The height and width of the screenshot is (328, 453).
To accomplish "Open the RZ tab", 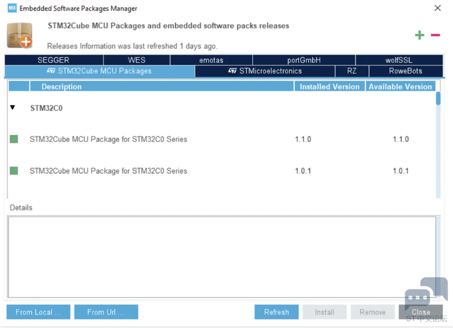I will tap(352, 71).
